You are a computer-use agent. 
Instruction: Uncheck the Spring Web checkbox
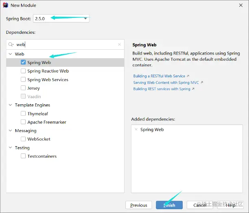tap(23, 62)
